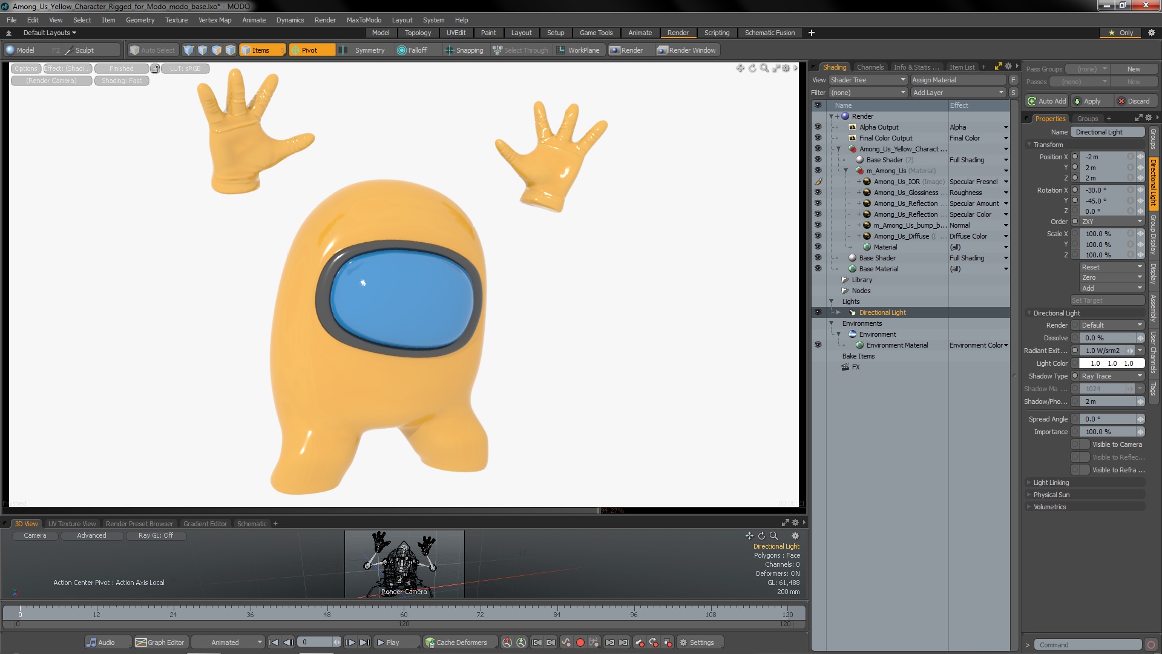Click Discard red X button
The image size is (1162, 654).
coord(1134,101)
